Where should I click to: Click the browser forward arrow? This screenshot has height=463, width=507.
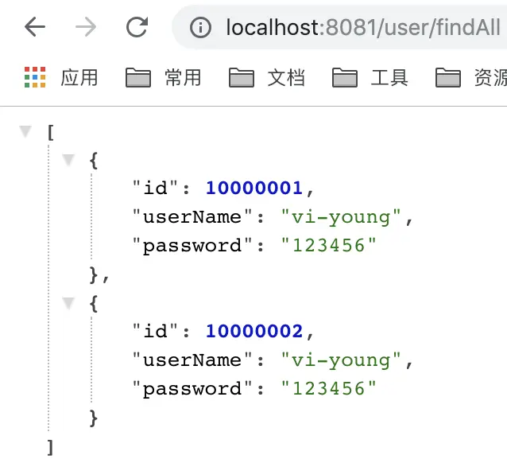[86, 26]
